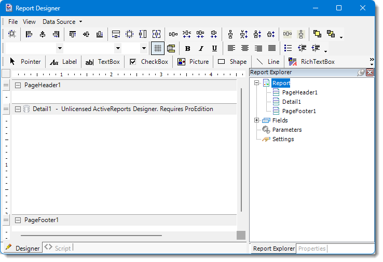
Task: Open the View menu
Action: [x=29, y=22]
